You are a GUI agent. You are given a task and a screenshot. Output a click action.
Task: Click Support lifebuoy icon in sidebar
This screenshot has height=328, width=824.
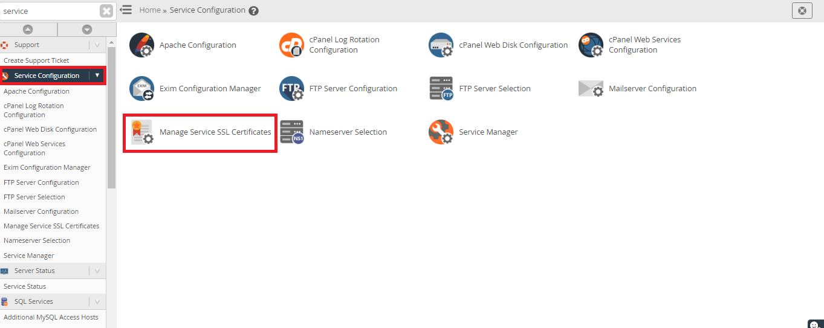tap(5, 45)
